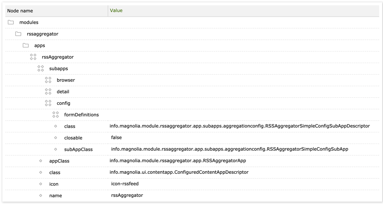Select the config subapp label
Viewport: 383px width, 204px height.
64,103
